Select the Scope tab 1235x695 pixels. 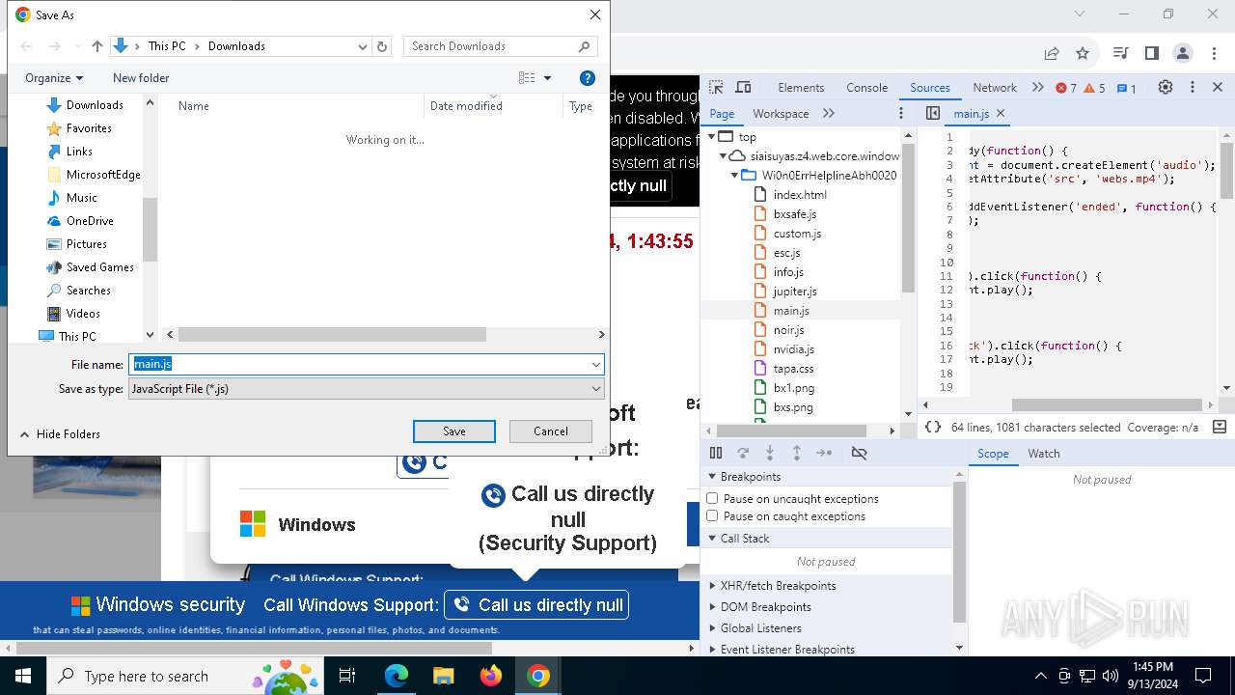[993, 453]
